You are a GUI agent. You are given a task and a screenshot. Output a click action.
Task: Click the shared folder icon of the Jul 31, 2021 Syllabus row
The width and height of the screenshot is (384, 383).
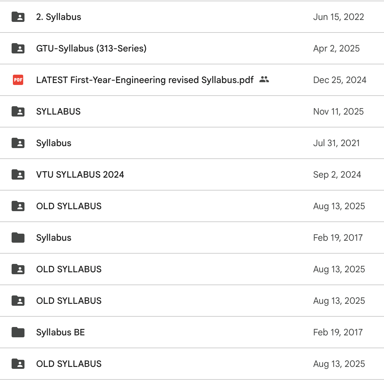(x=18, y=143)
